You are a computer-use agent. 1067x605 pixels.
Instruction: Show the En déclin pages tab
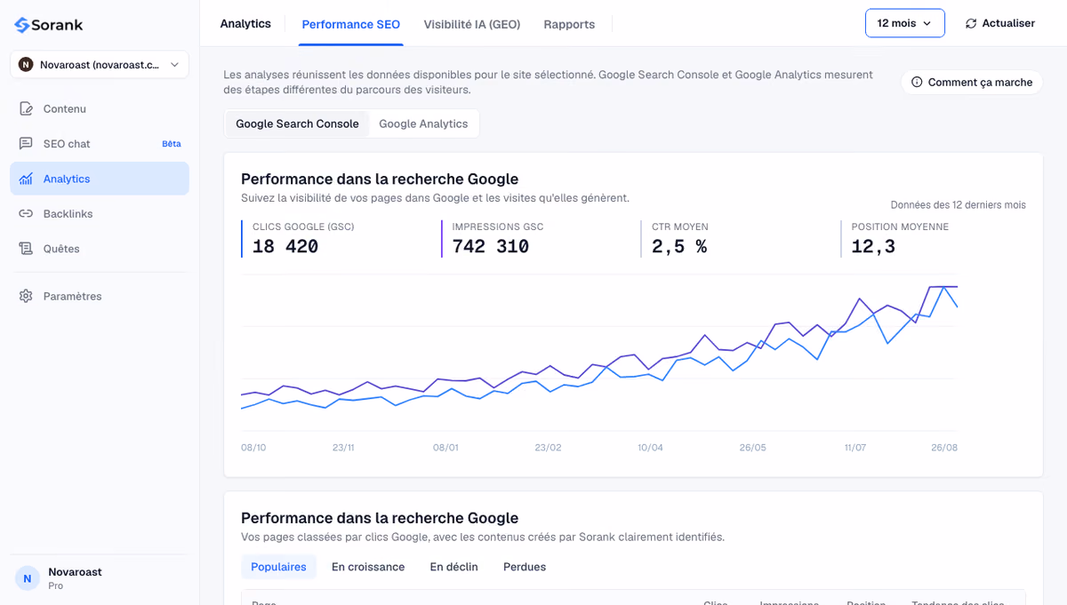coord(454,567)
